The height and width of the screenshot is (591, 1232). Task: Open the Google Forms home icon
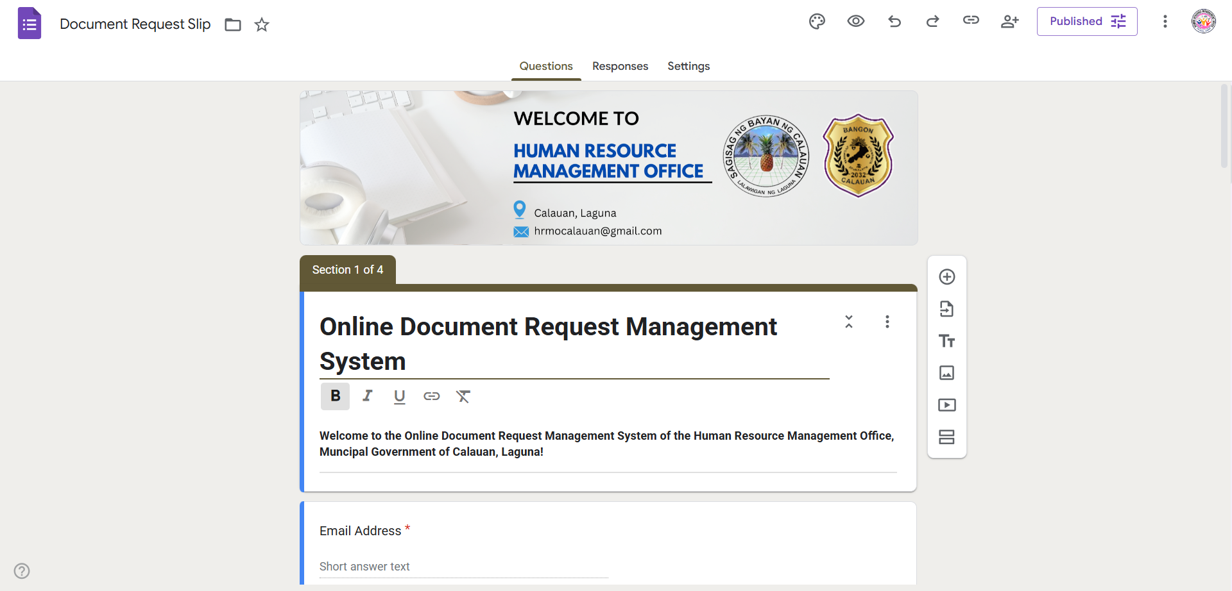coord(30,24)
